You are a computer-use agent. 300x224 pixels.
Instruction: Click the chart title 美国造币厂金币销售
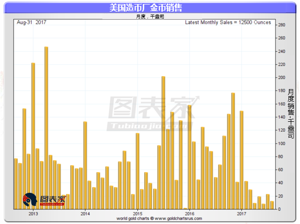click(x=146, y=8)
